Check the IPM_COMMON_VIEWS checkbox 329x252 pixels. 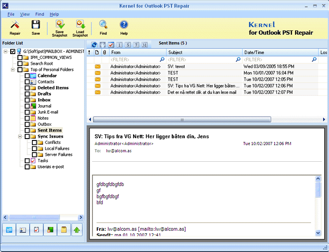pyautogui.click(x=20, y=57)
